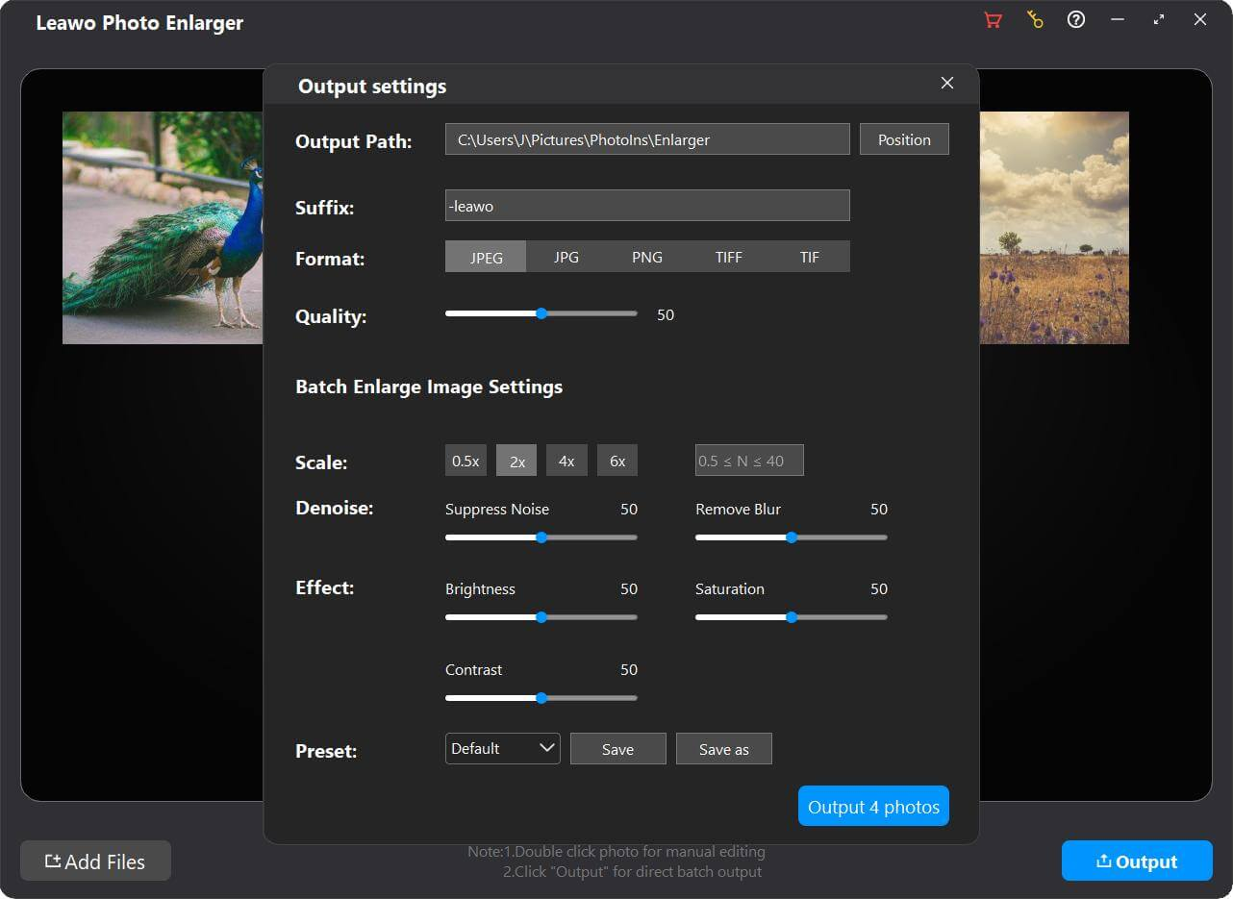Click the Position button for output path
1233x899 pixels.
tap(904, 139)
